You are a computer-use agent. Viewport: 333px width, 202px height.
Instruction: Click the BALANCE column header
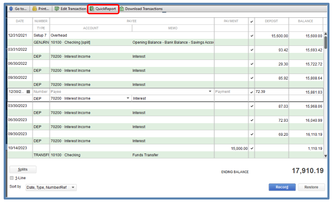coord(305,21)
